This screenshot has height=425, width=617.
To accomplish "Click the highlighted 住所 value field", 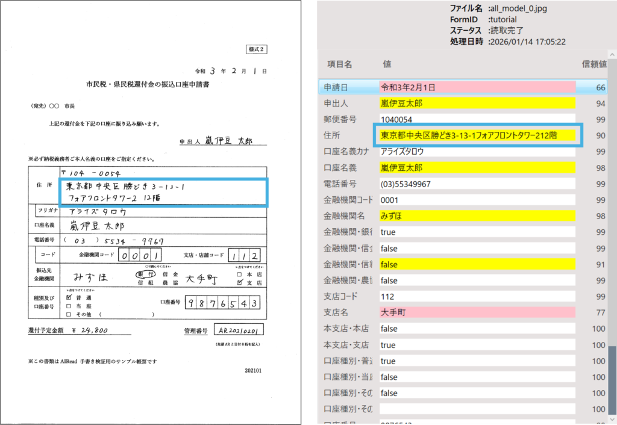I will pyautogui.click(x=477, y=136).
